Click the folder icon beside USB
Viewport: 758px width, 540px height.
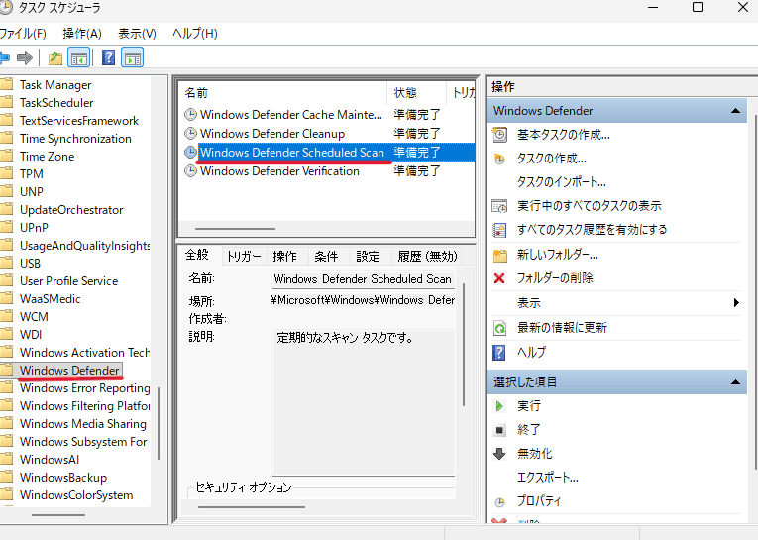(x=6, y=263)
